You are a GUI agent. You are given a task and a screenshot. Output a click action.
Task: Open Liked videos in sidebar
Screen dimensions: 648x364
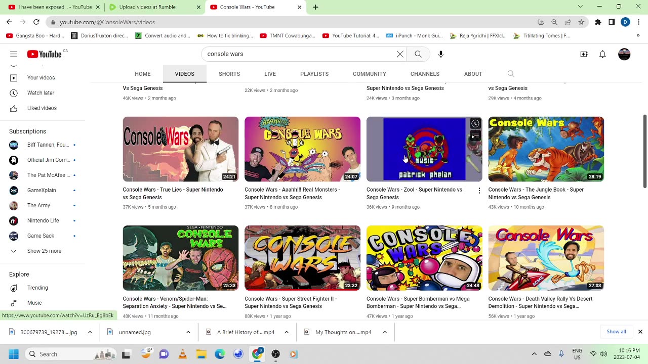[42, 108]
